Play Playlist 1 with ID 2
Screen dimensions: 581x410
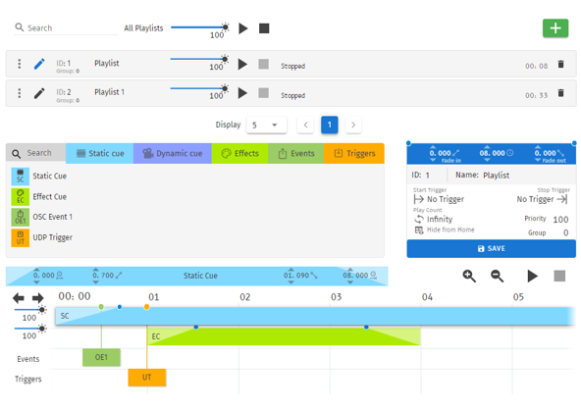click(242, 93)
